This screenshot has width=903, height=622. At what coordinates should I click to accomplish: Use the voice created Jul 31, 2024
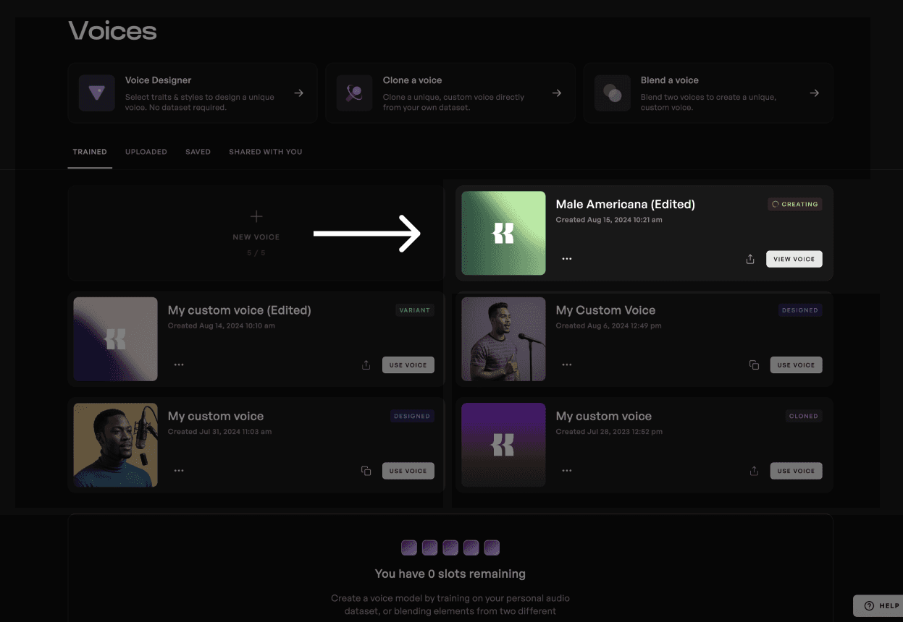pyautogui.click(x=408, y=471)
